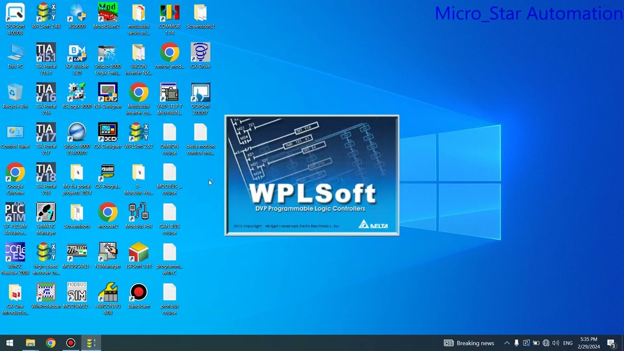Select the VACON inverter NX folder
Viewport: 624px width, 351px height.
[x=138, y=58]
